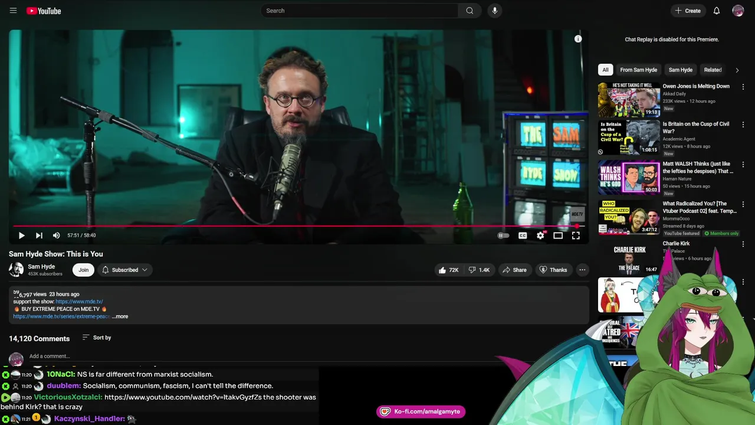Click the Academic Agent channel name

(679, 139)
